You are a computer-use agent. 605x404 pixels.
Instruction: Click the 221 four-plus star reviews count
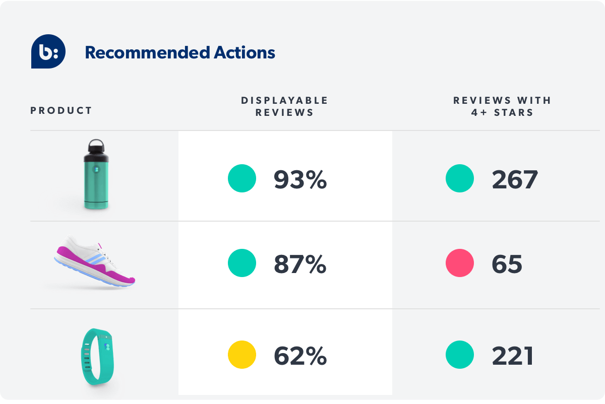pyautogui.click(x=513, y=356)
